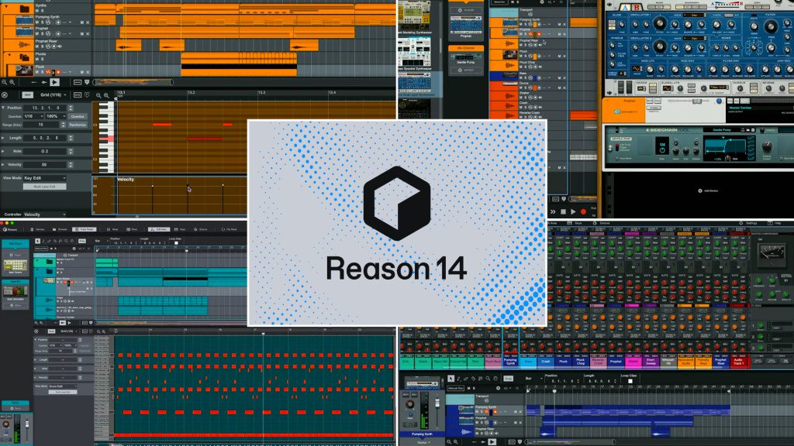Click zoom-out magnifier beside Grid in orange editor
Screen dimensions: 794x446
point(98,95)
